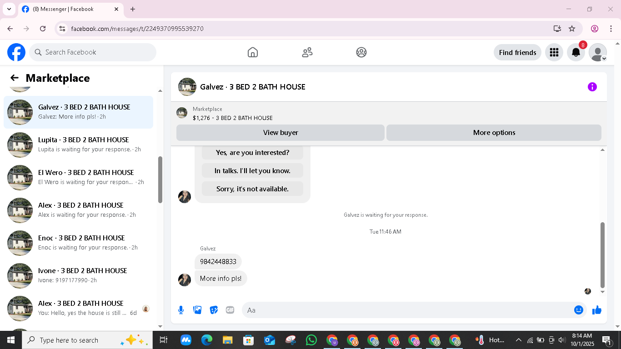Send quick reply Yes, are you interested?

click(252, 153)
